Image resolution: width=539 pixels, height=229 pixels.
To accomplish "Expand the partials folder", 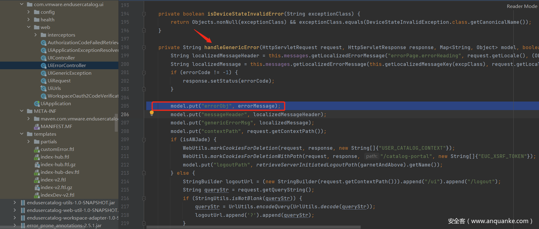I will click(29, 142).
